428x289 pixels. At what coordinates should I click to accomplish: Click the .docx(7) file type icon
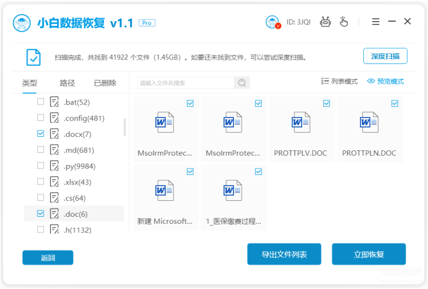[x=54, y=134]
